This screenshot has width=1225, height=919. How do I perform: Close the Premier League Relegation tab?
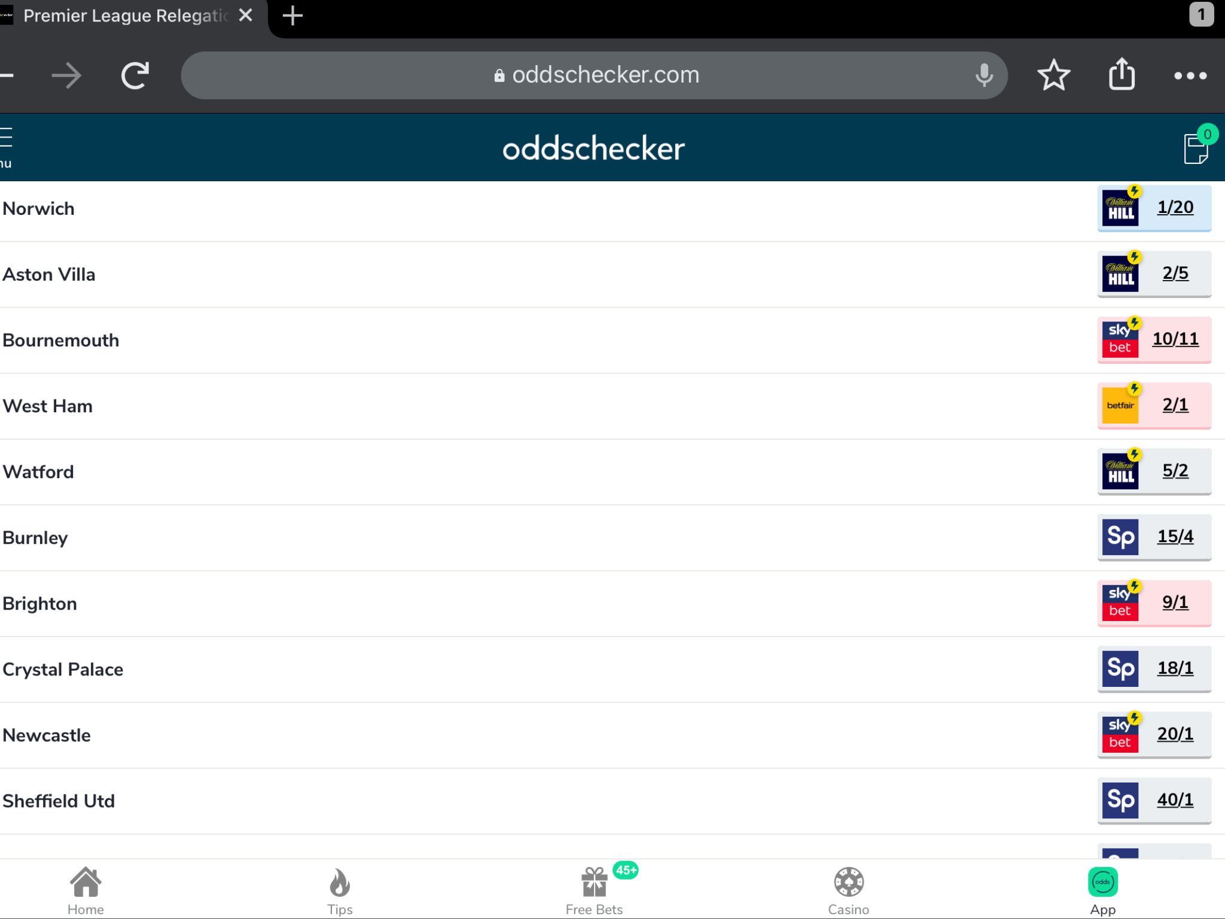(245, 16)
